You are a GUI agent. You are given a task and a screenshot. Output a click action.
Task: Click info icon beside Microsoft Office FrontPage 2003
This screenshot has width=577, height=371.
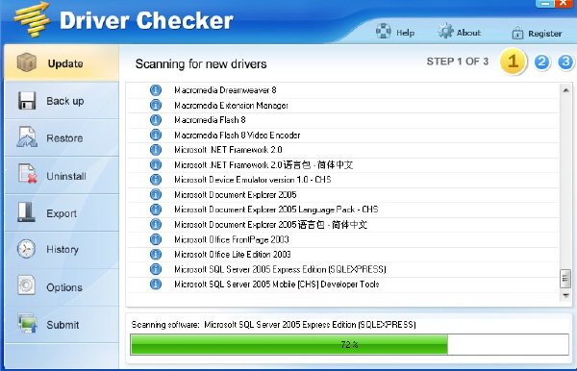156,239
